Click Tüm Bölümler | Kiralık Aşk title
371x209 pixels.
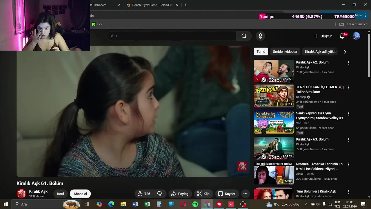(316, 191)
